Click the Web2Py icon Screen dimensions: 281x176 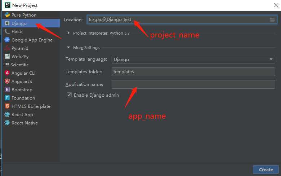(x=7, y=56)
